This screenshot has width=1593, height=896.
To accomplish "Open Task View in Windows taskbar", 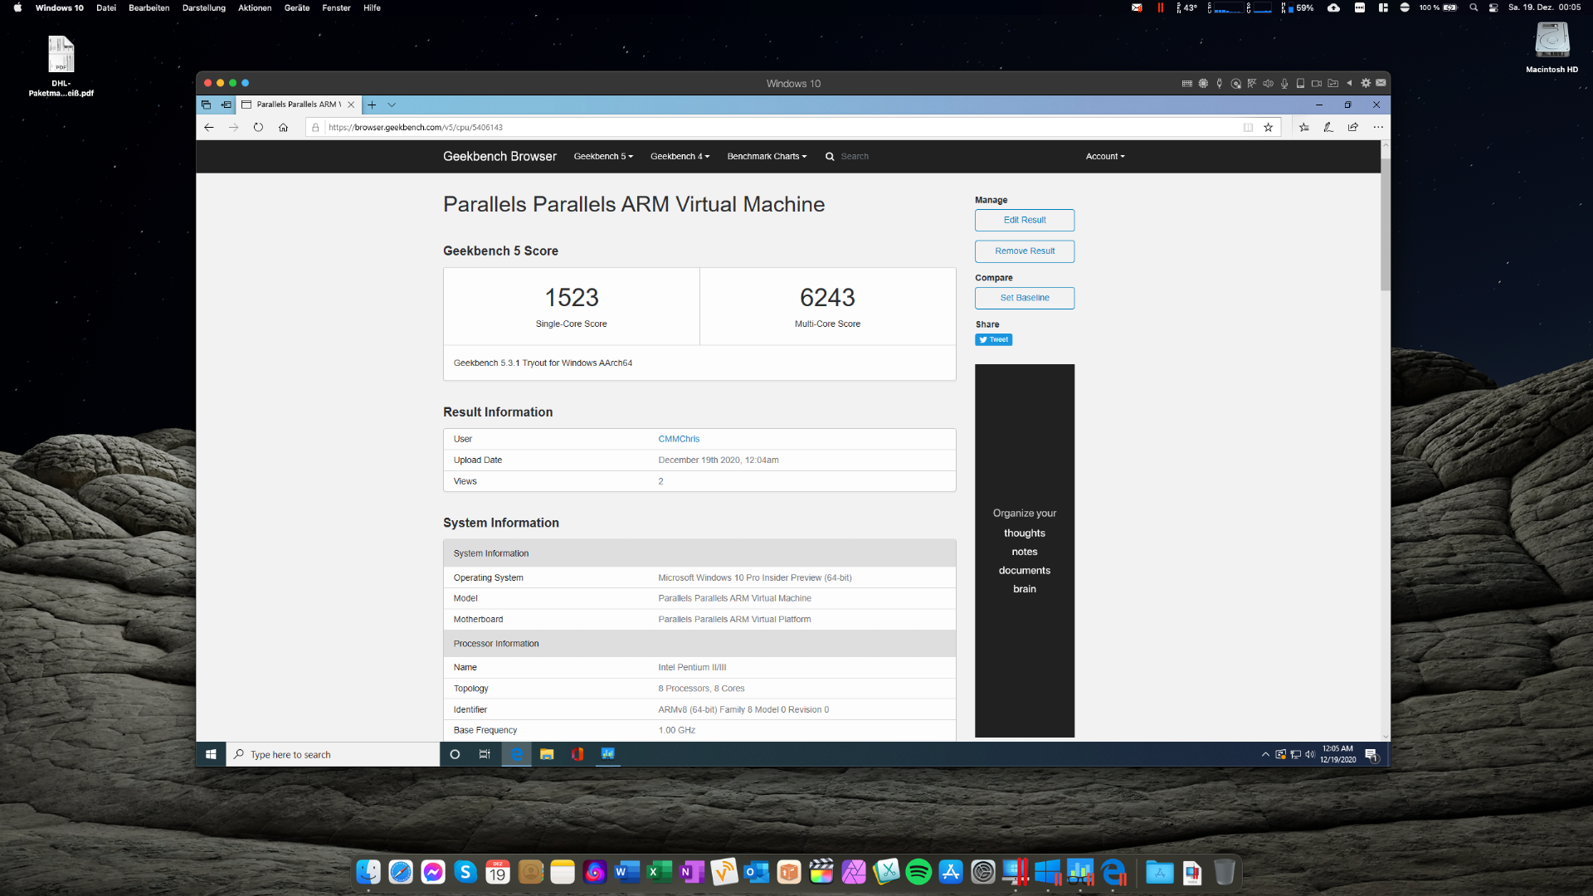I will pos(485,754).
